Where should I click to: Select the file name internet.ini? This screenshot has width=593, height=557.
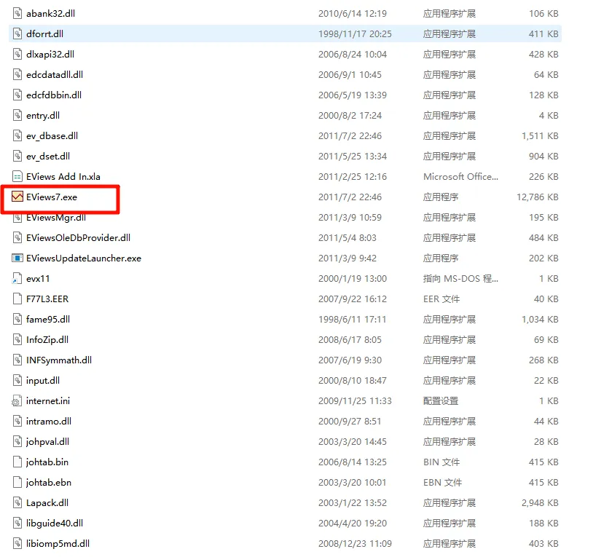click(48, 401)
